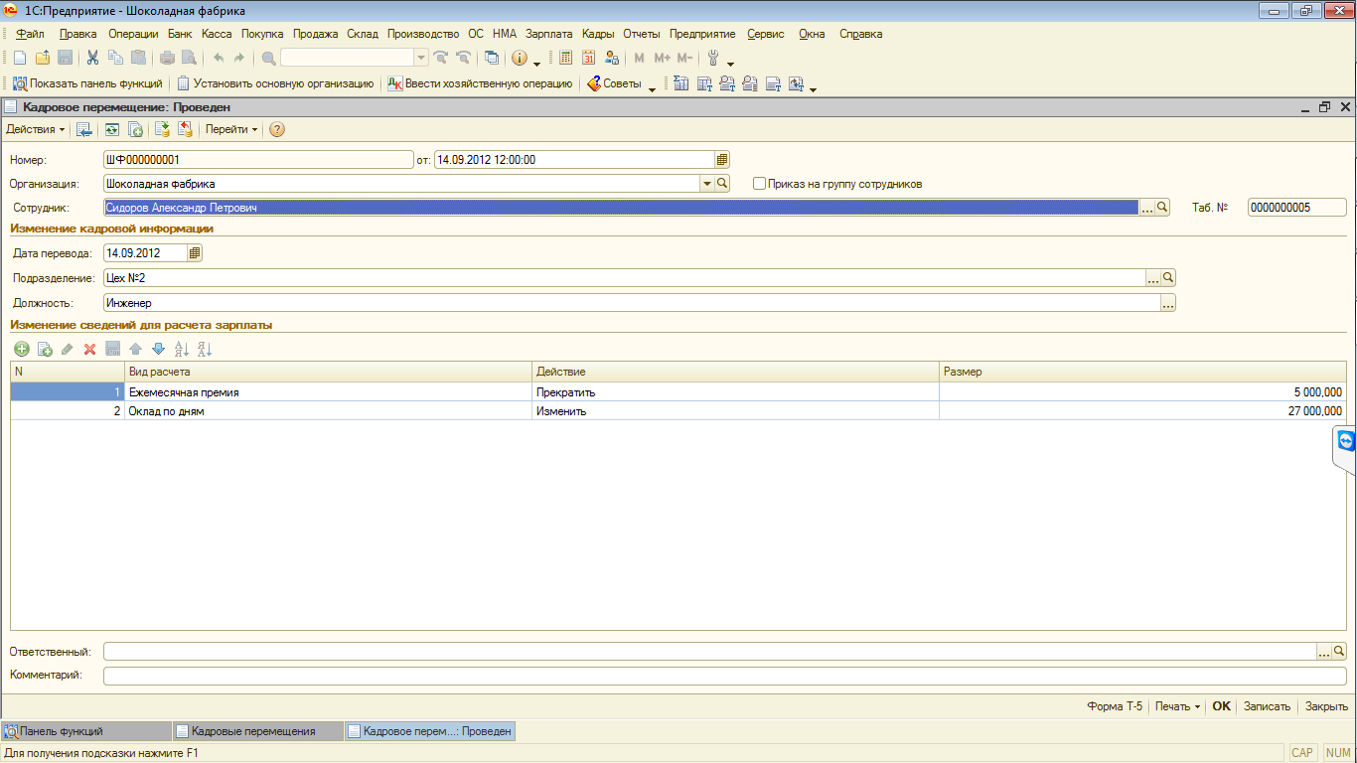Screen dimensions: 1357x763
Task: Click the windows list icon in main toolbar
Action: [x=491, y=58]
